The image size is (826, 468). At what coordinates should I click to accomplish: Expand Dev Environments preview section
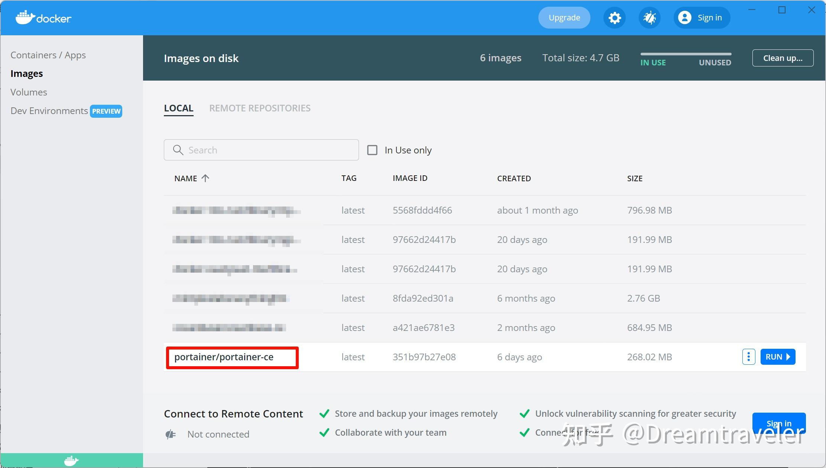point(49,110)
